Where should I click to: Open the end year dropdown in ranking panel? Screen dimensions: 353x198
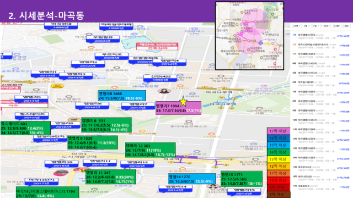coord(327,26)
